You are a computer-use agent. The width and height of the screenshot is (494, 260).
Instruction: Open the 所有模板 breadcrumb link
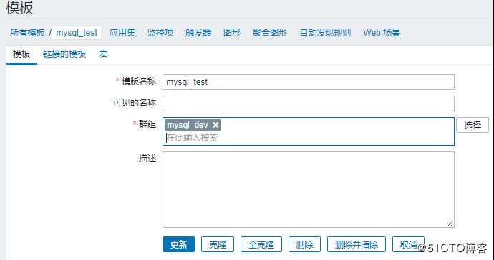(27, 33)
